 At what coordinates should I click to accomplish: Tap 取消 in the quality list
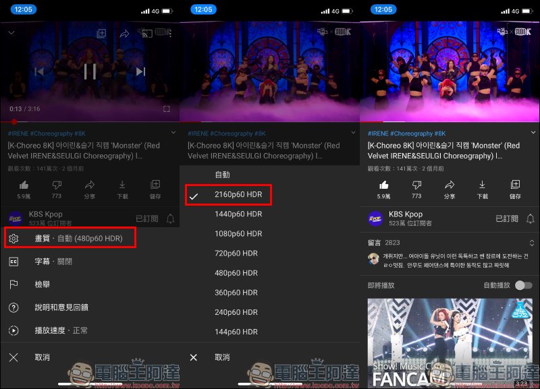[x=222, y=357]
